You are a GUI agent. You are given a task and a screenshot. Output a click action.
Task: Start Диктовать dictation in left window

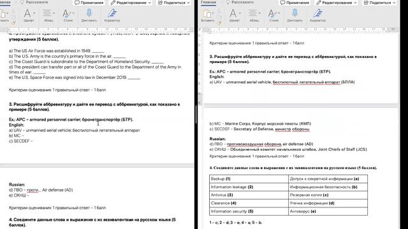pos(89,15)
